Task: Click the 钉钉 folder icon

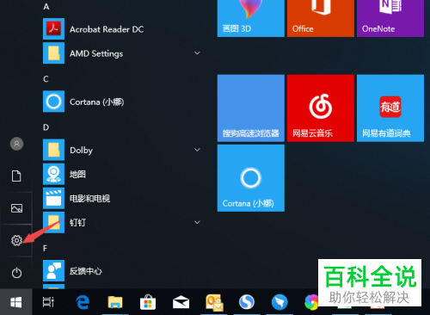Action: coord(53,222)
